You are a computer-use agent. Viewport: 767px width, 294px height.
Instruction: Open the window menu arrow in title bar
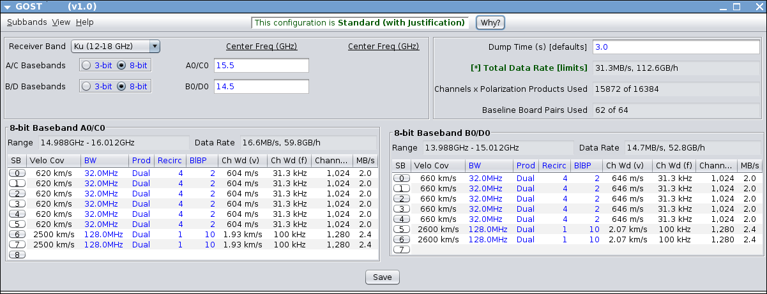tap(8, 6)
